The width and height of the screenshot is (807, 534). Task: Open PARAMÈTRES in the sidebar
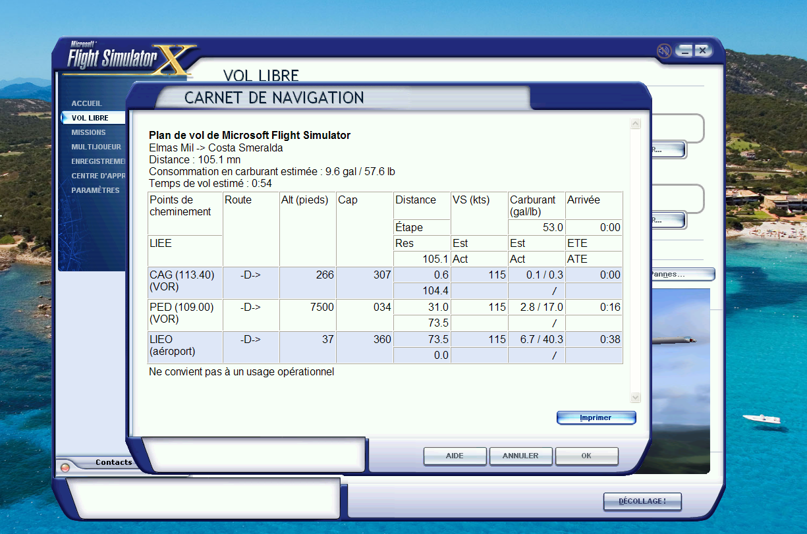[96, 190]
